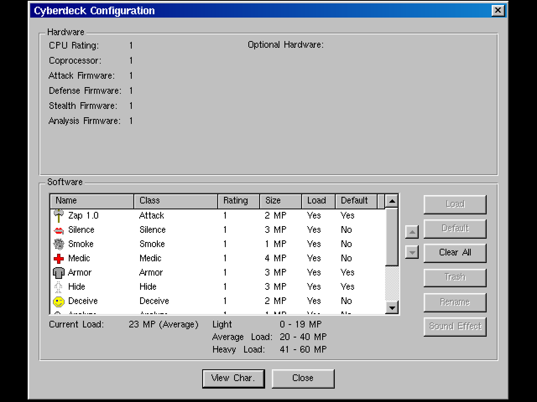Select the Zap 1.0 hammer icon

pos(59,216)
